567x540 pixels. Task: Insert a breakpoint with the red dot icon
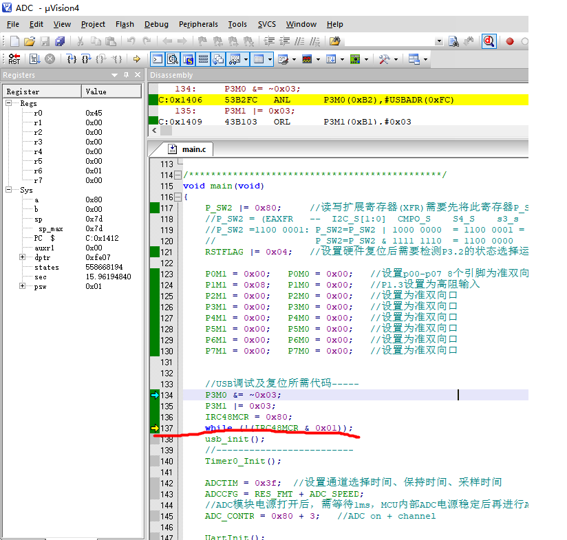click(510, 41)
